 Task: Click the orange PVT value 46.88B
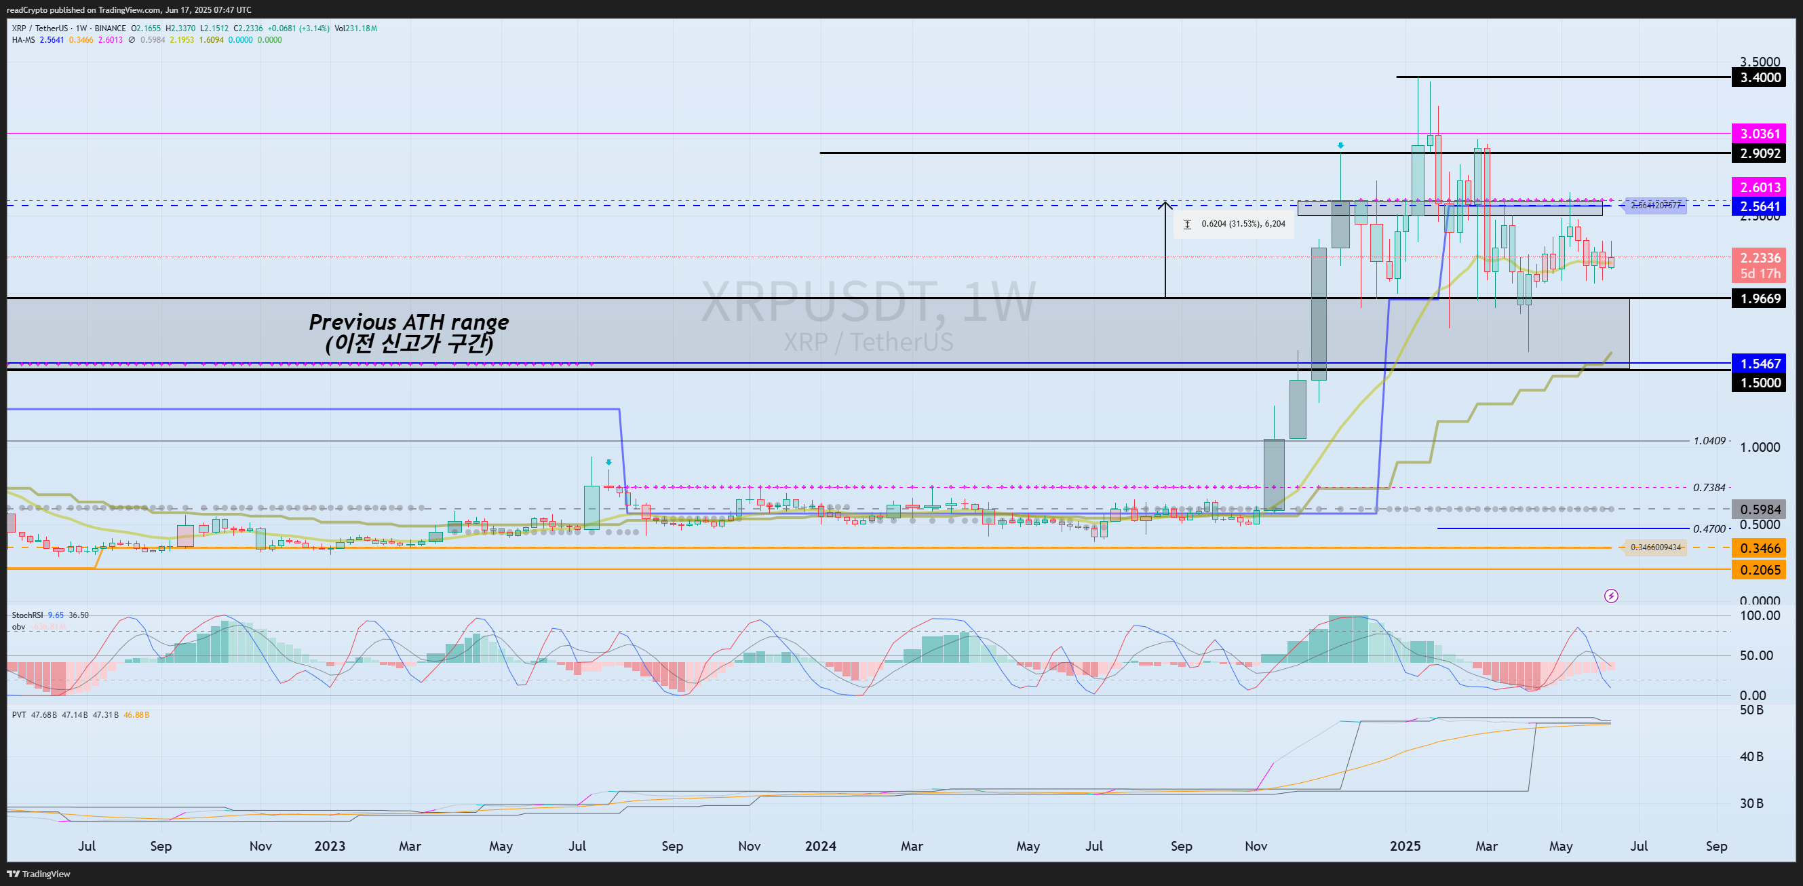(x=136, y=714)
